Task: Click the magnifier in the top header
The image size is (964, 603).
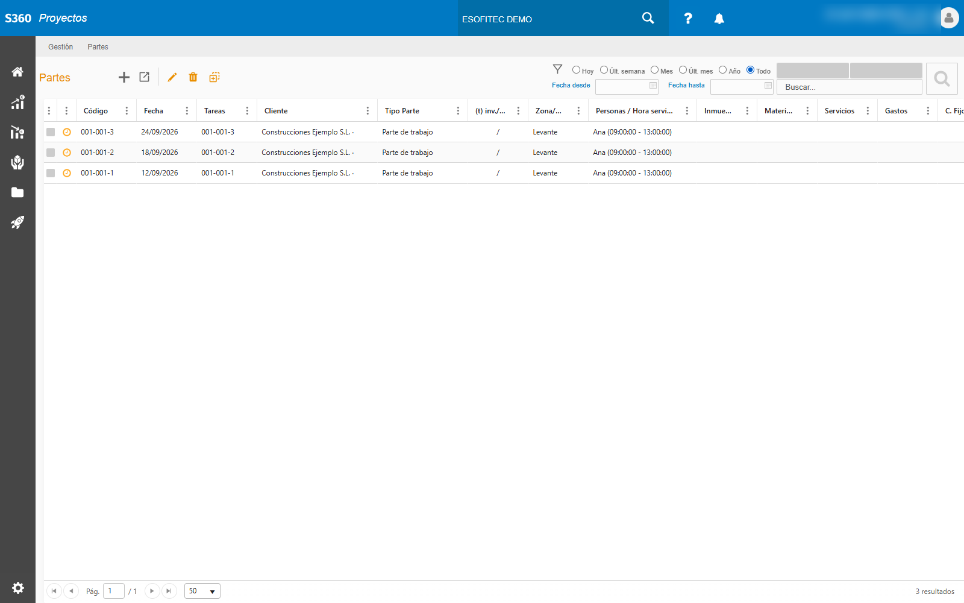Action: tap(648, 18)
